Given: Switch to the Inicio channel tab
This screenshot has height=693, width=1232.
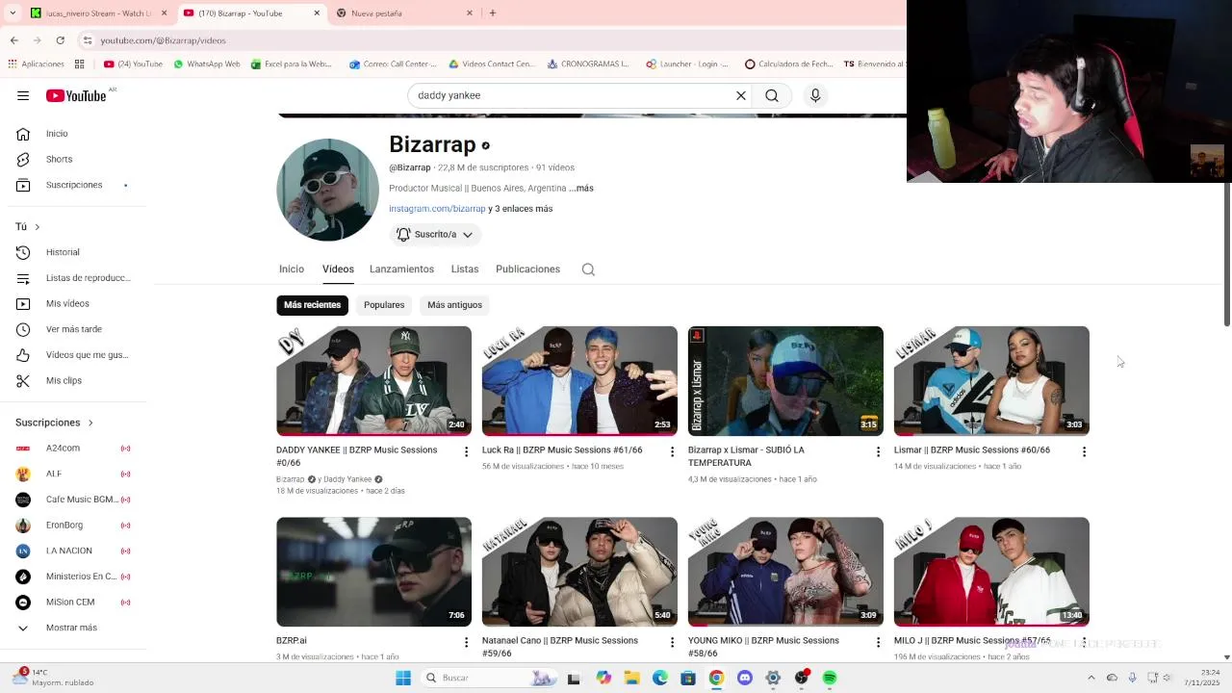Looking at the screenshot, I should [x=292, y=269].
